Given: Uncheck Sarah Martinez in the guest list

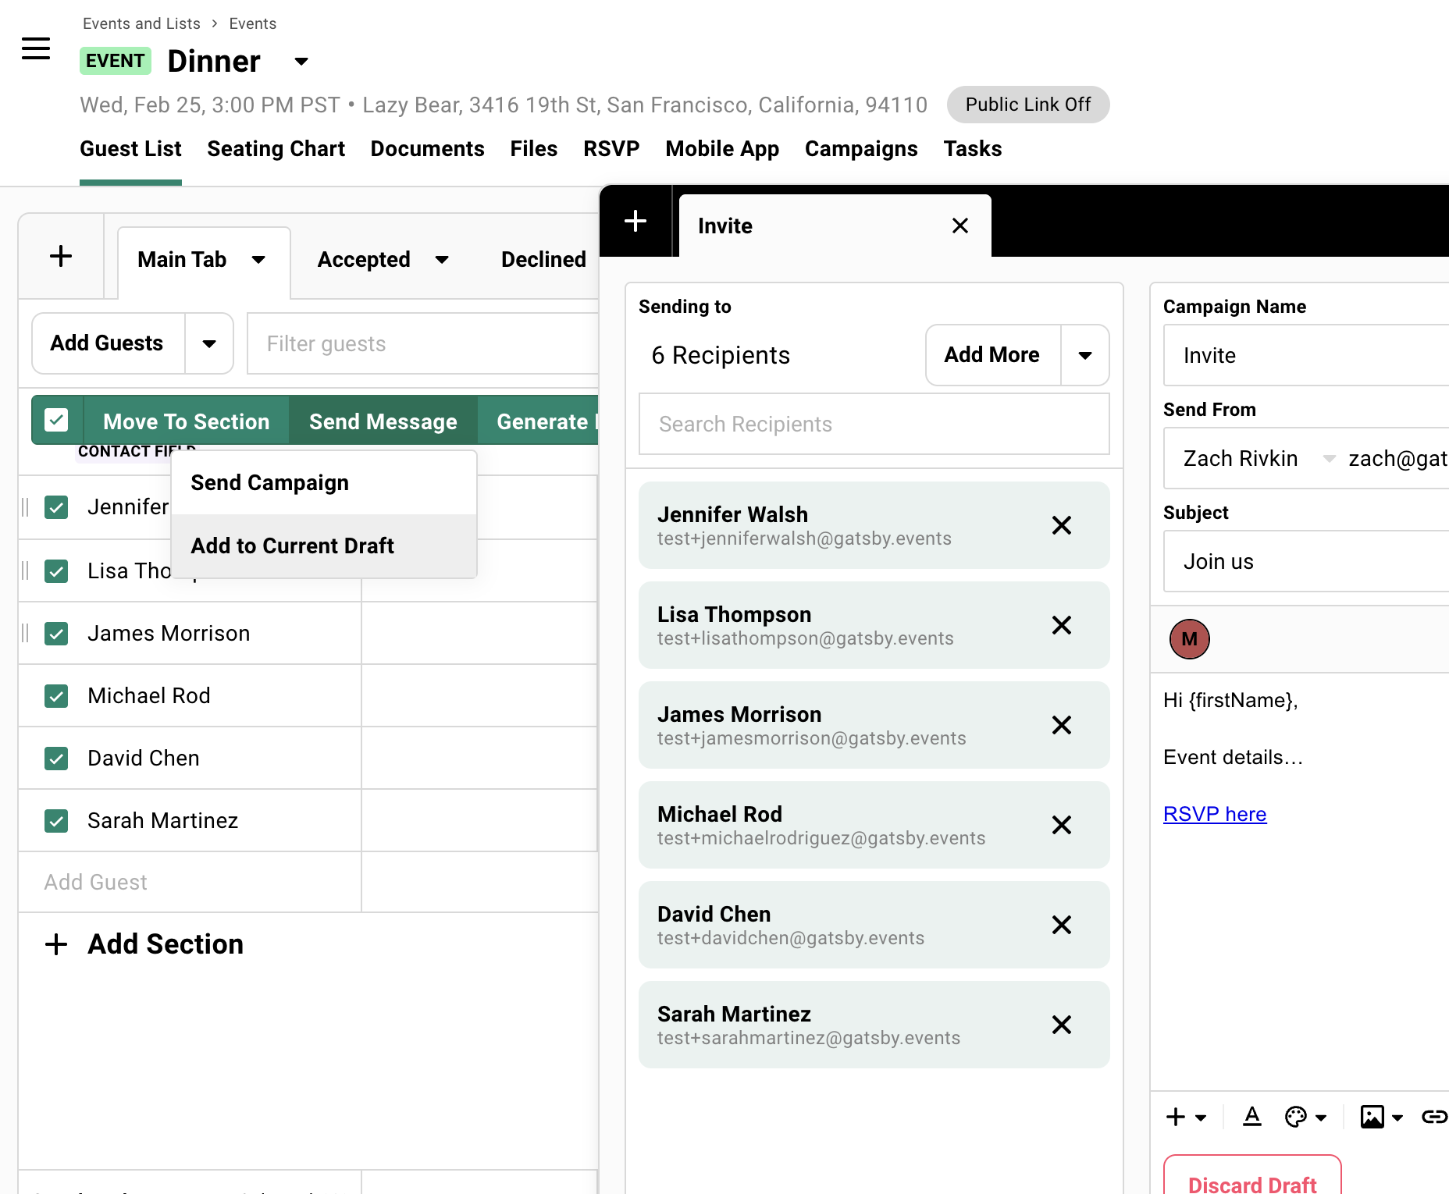Looking at the screenshot, I should (56, 820).
